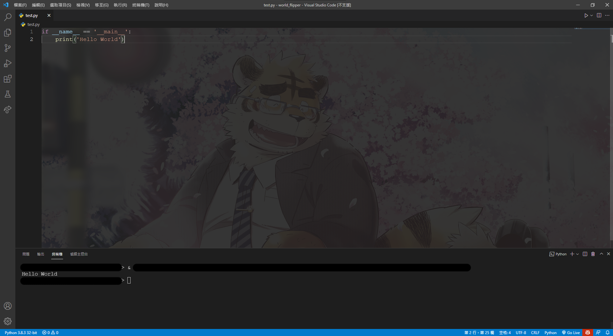The image size is (613, 336).
Task: Open the Search view in activity bar
Action: tap(8, 17)
